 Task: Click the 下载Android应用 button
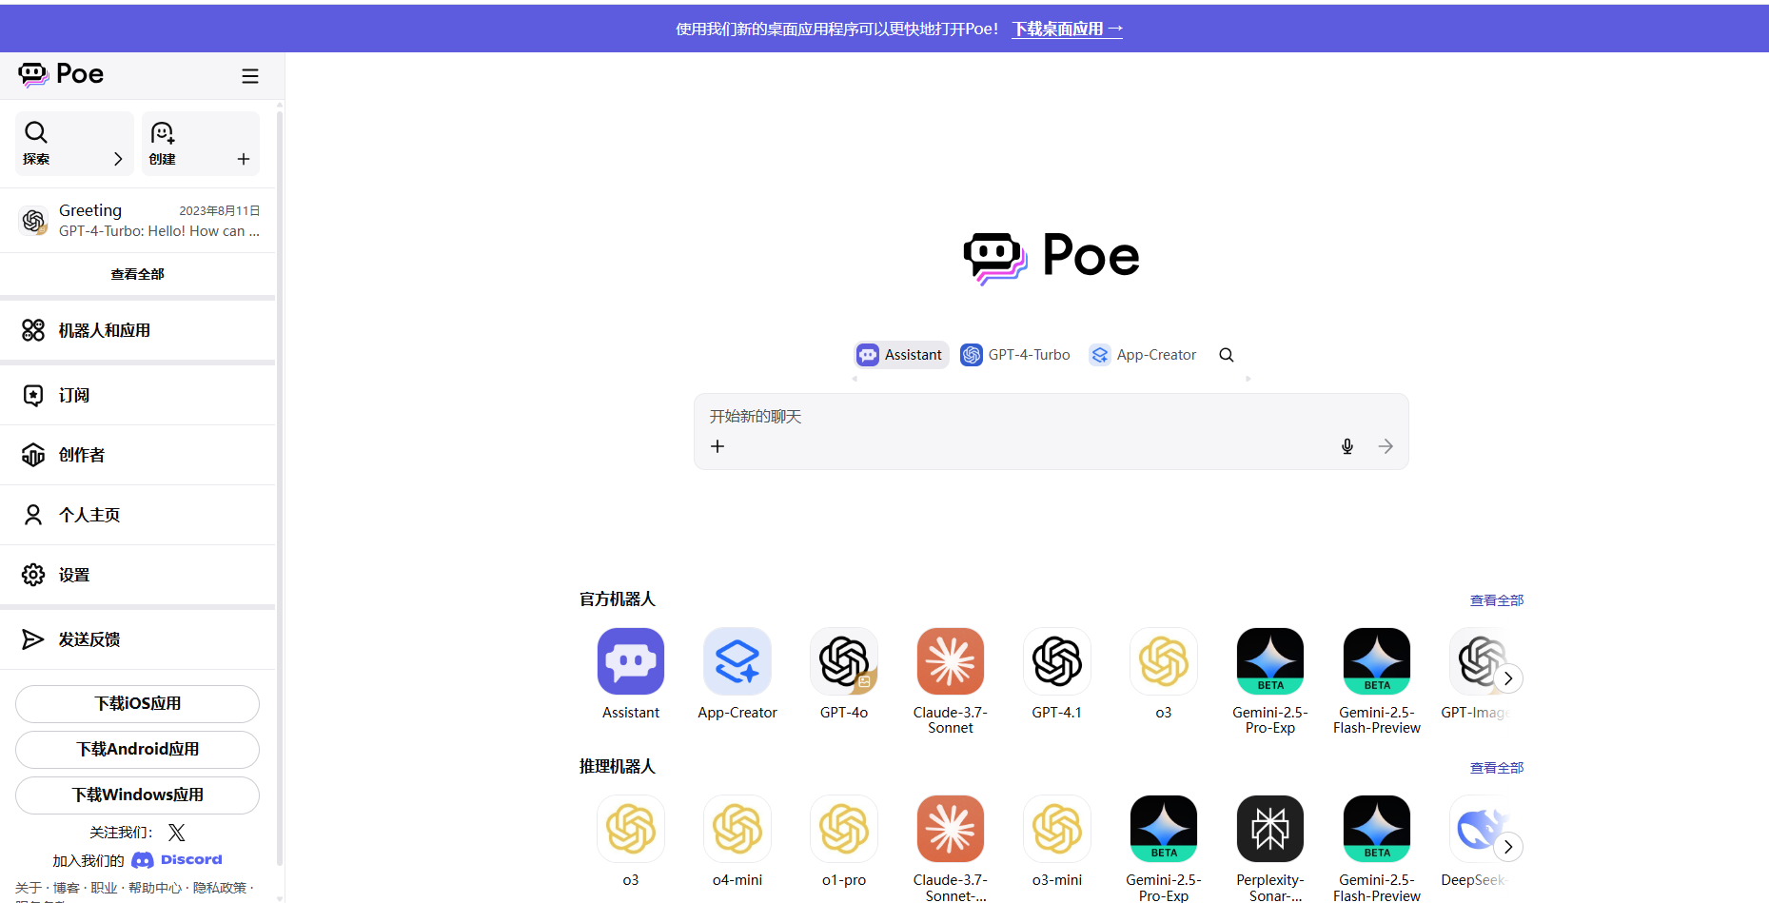click(138, 750)
